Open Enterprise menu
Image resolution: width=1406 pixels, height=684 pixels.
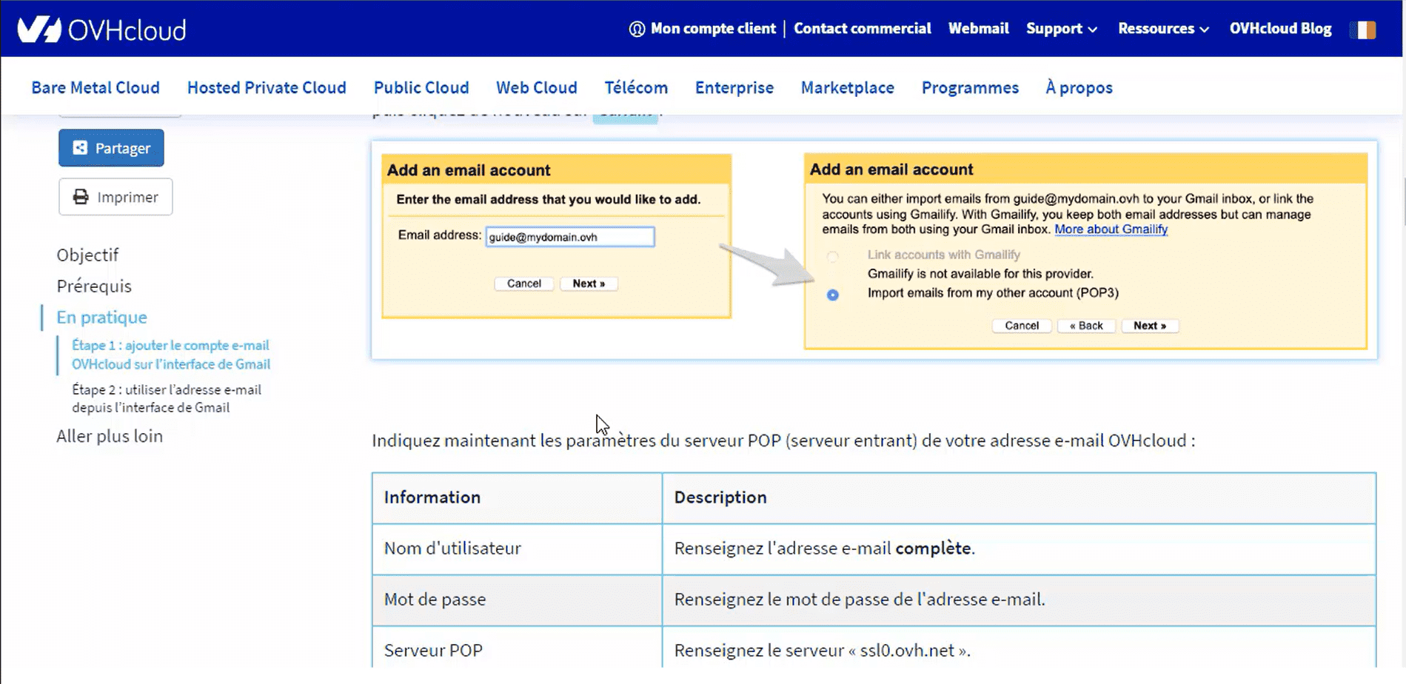click(x=734, y=87)
